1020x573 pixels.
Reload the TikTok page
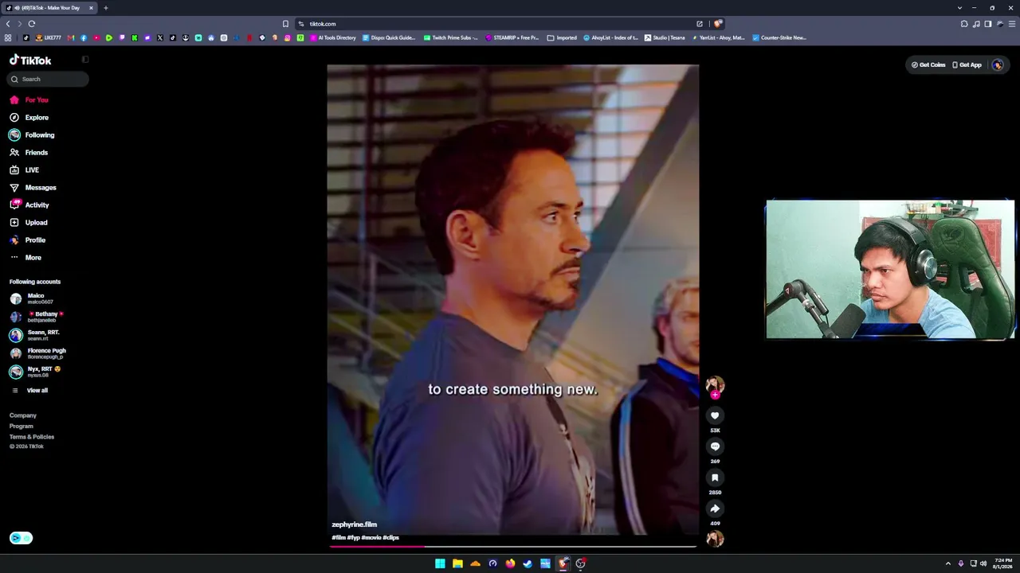point(32,24)
